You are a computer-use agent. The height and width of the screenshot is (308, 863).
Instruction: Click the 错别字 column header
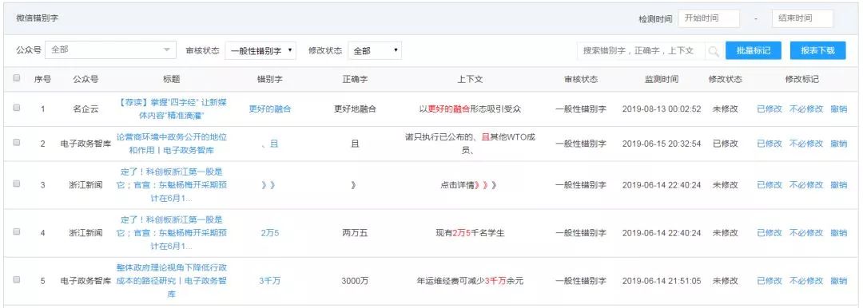[x=270, y=79]
